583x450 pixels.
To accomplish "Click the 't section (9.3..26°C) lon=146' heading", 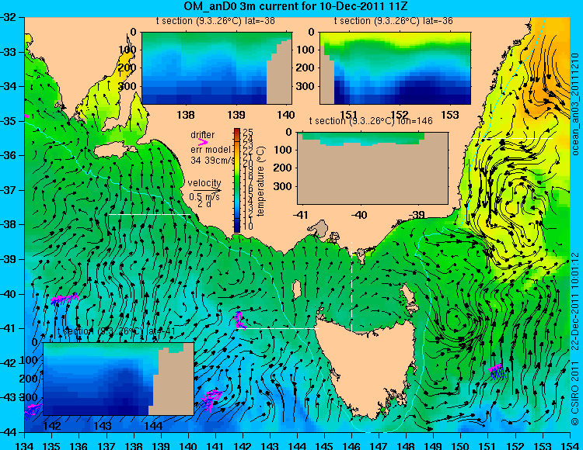I will [x=371, y=121].
